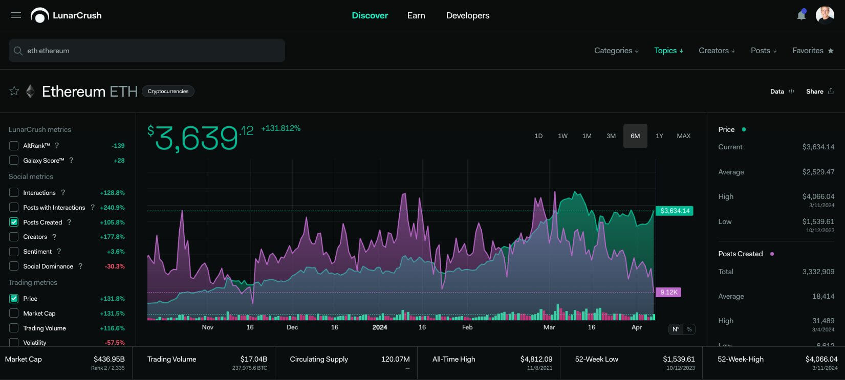Click the Cryptocurrencies category tag

click(x=168, y=92)
